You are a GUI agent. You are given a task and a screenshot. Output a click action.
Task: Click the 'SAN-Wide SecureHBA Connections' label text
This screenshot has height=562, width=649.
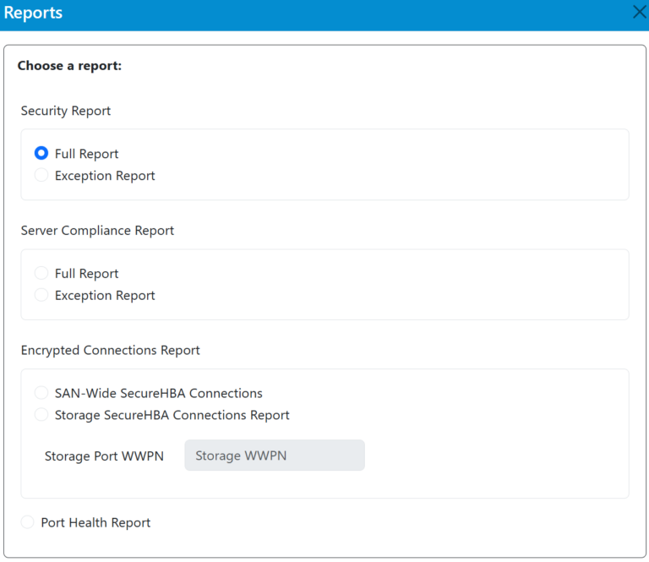pos(158,393)
